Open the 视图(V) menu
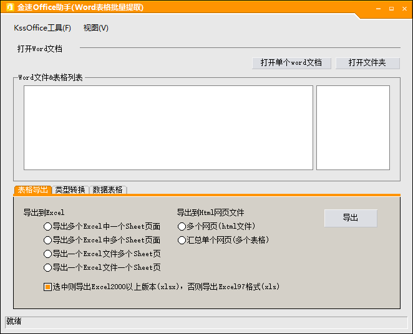 [96, 28]
